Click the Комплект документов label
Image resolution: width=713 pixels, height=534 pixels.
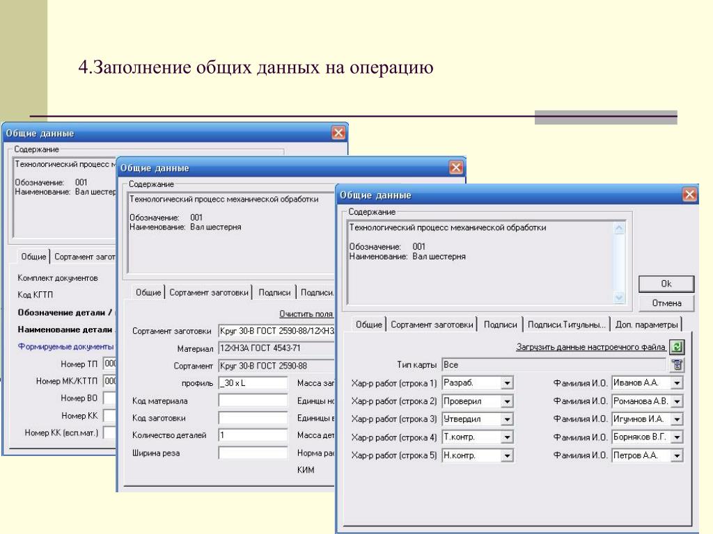tap(58, 278)
